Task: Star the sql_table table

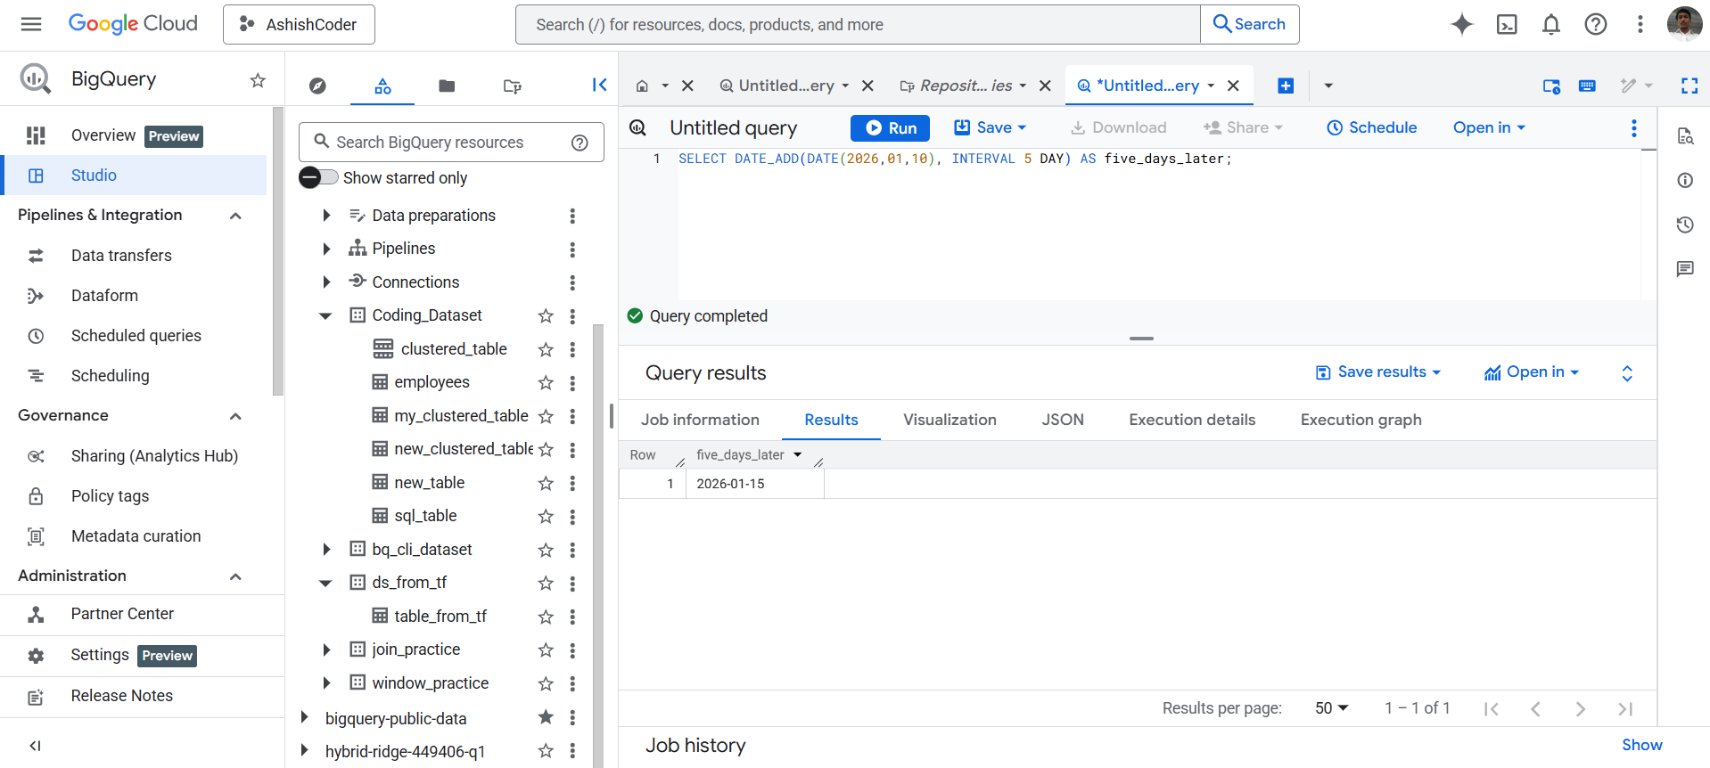Action: (x=546, y=516)
